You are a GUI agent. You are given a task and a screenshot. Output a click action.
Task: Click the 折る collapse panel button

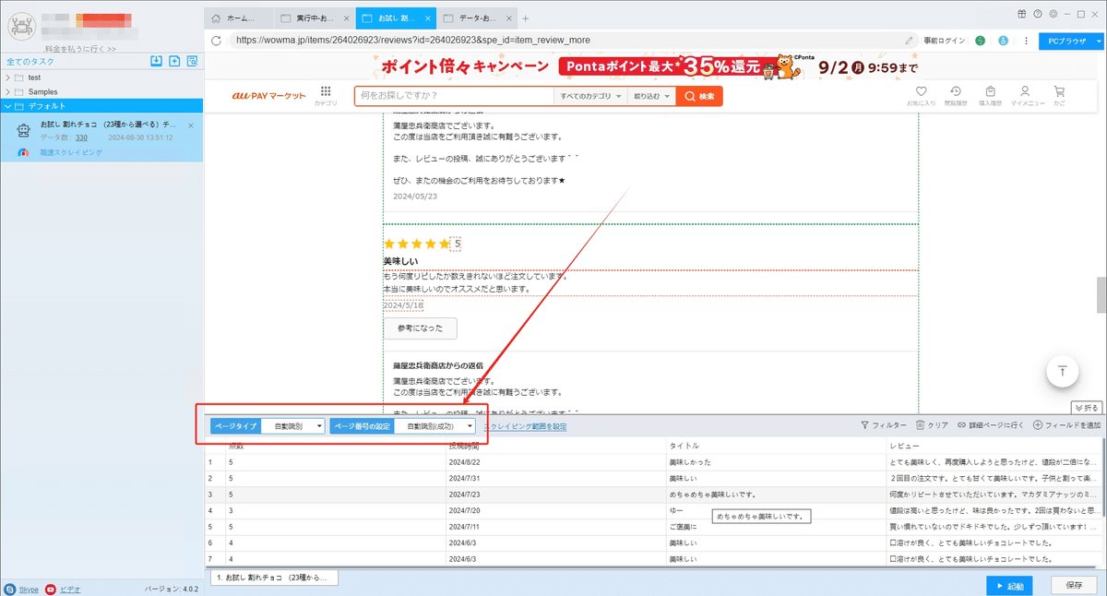point(1086,407)
